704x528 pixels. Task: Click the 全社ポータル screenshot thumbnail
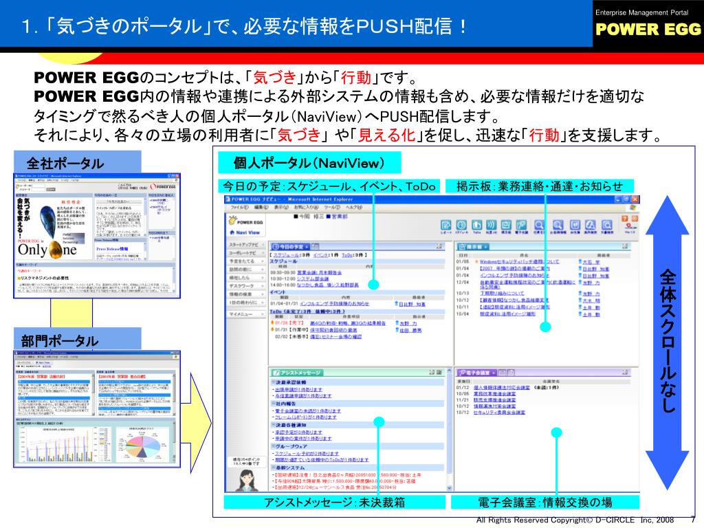[97, 236]
